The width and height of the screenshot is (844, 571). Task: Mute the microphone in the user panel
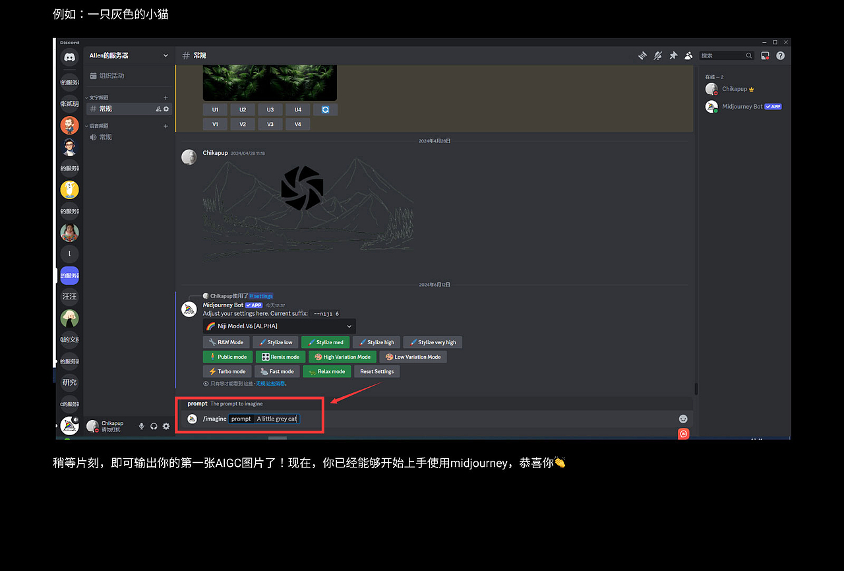tap(141, 426)
